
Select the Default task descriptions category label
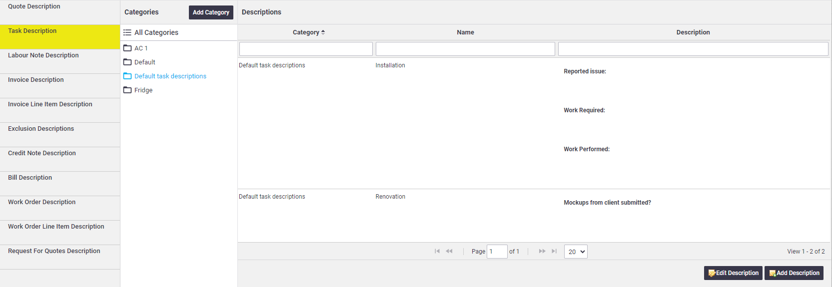click(x=170, y=76)
